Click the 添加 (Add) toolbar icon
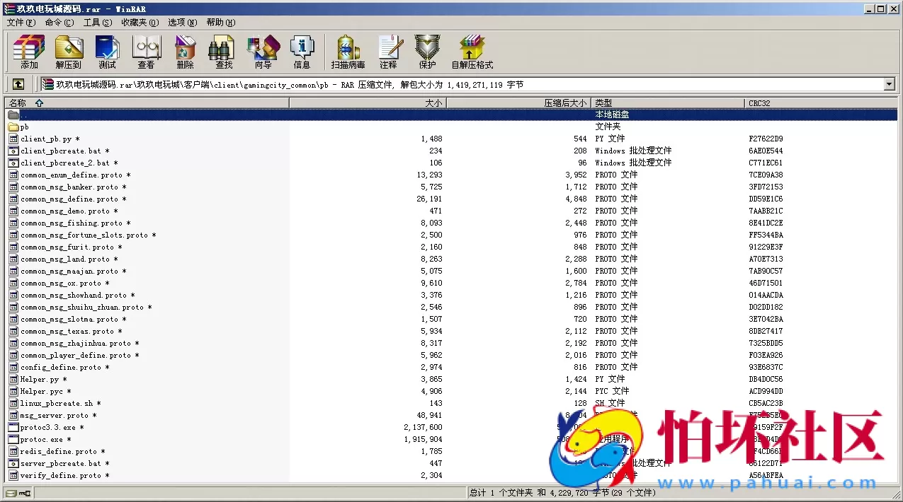Image resolution: width=903 pixels, height=502 pixels. coord(28,51)
